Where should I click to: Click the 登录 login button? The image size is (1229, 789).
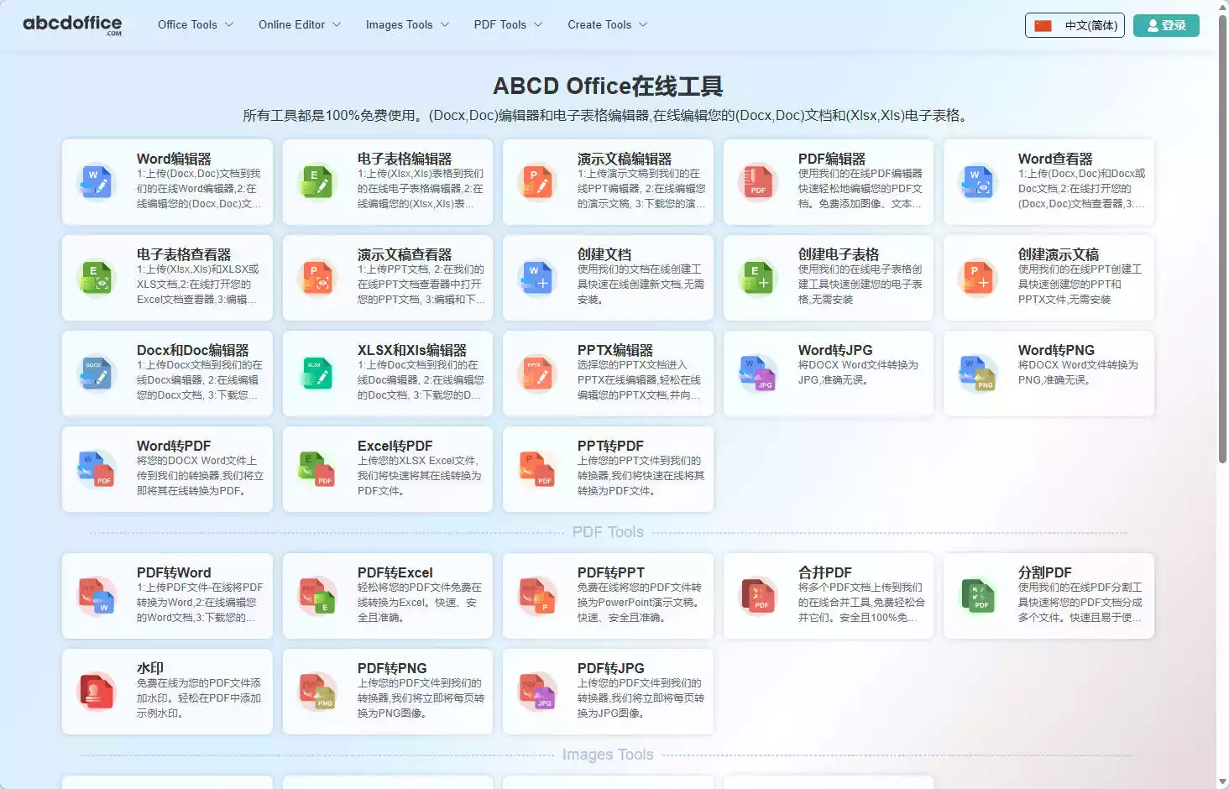pyautogui.click(x=1166, y=25)
